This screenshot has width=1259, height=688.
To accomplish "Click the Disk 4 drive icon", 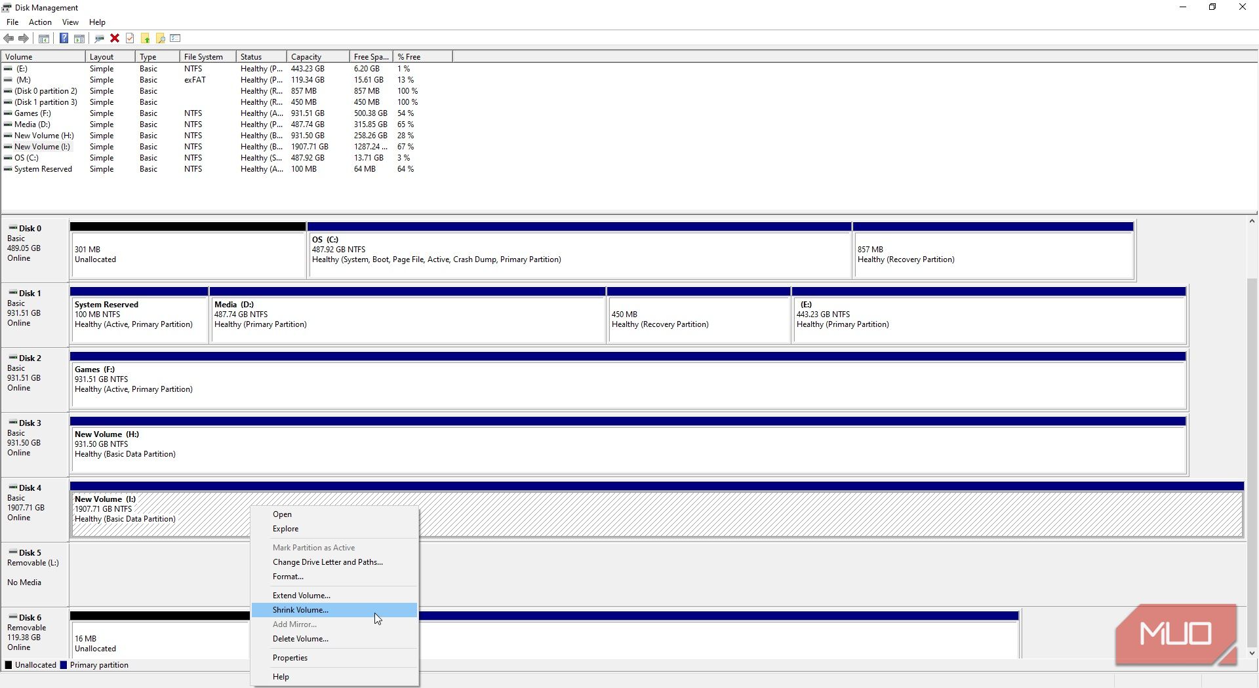I will [x=13, y=487].
